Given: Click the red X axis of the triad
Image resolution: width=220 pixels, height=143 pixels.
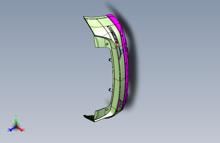Looking at the screenshot, I should pos(20,129).
